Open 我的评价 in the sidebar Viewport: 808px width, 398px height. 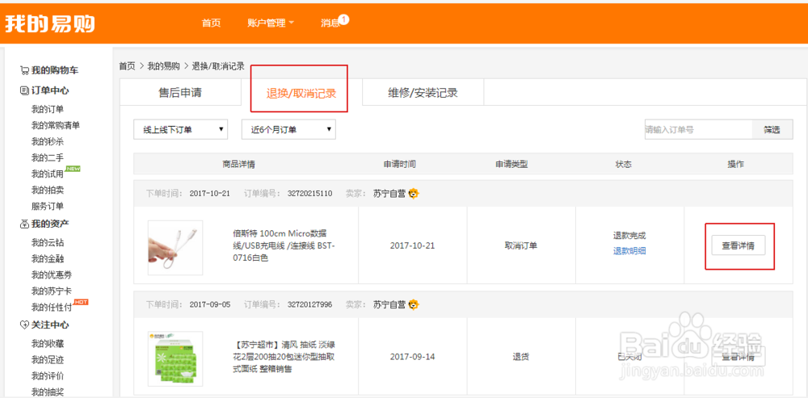48,376
